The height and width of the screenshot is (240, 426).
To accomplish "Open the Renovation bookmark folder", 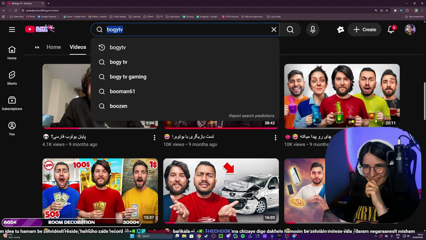I will (173, 17).
